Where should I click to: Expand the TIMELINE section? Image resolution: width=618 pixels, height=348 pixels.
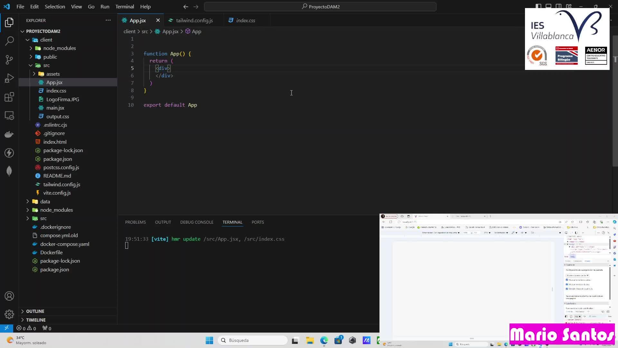tap(36, 320)
